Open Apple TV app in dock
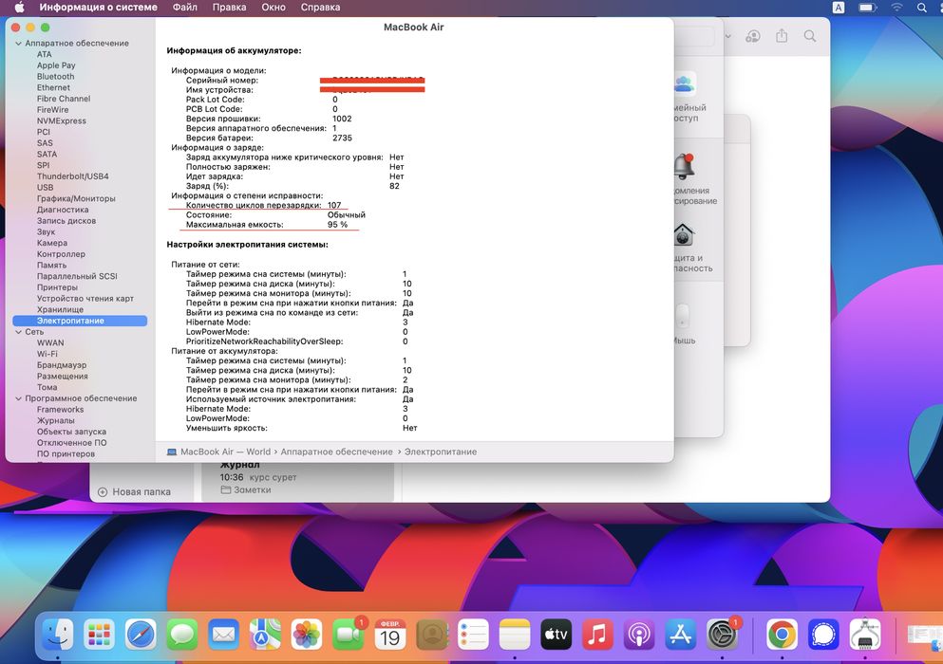The width and height of the screenshot is (943, 664). 556,634
